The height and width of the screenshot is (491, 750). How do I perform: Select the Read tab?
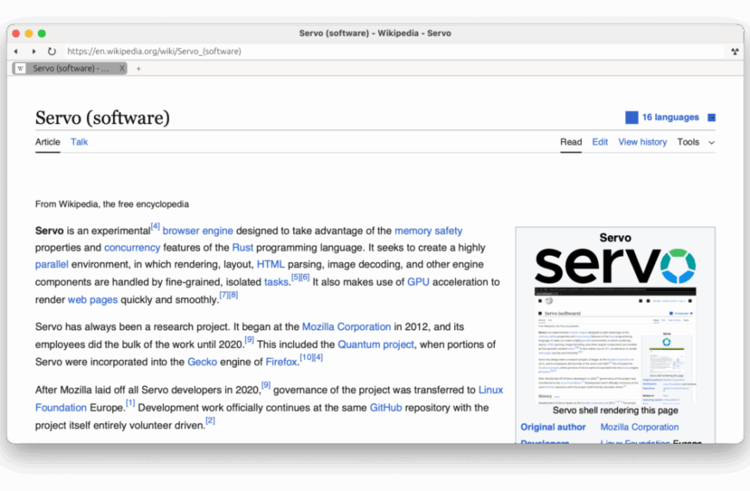coord(571,142)
